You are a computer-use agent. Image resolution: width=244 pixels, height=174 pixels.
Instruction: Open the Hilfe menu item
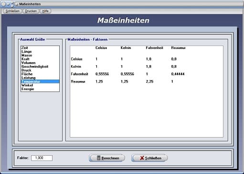pyautogui.click(x=45, y=11)
